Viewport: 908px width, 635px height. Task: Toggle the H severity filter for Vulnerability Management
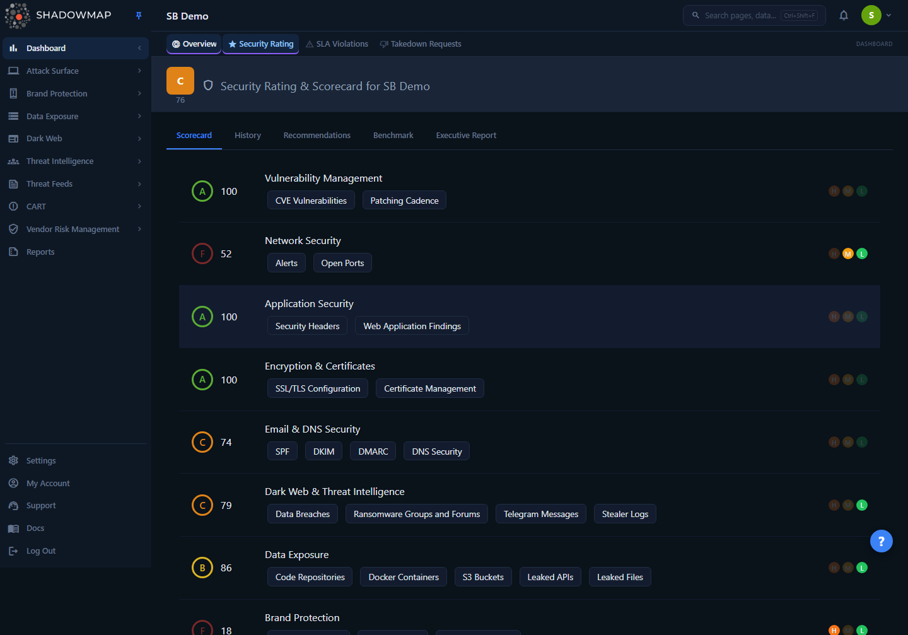[x=834, y=191]
